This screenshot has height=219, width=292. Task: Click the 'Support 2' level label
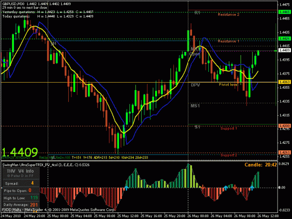point(228,155)
